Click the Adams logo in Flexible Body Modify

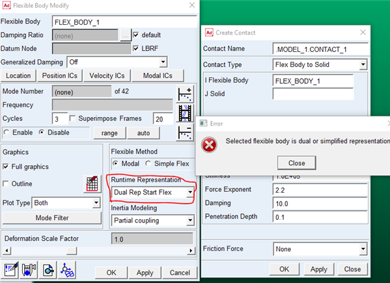pos(7,5)
